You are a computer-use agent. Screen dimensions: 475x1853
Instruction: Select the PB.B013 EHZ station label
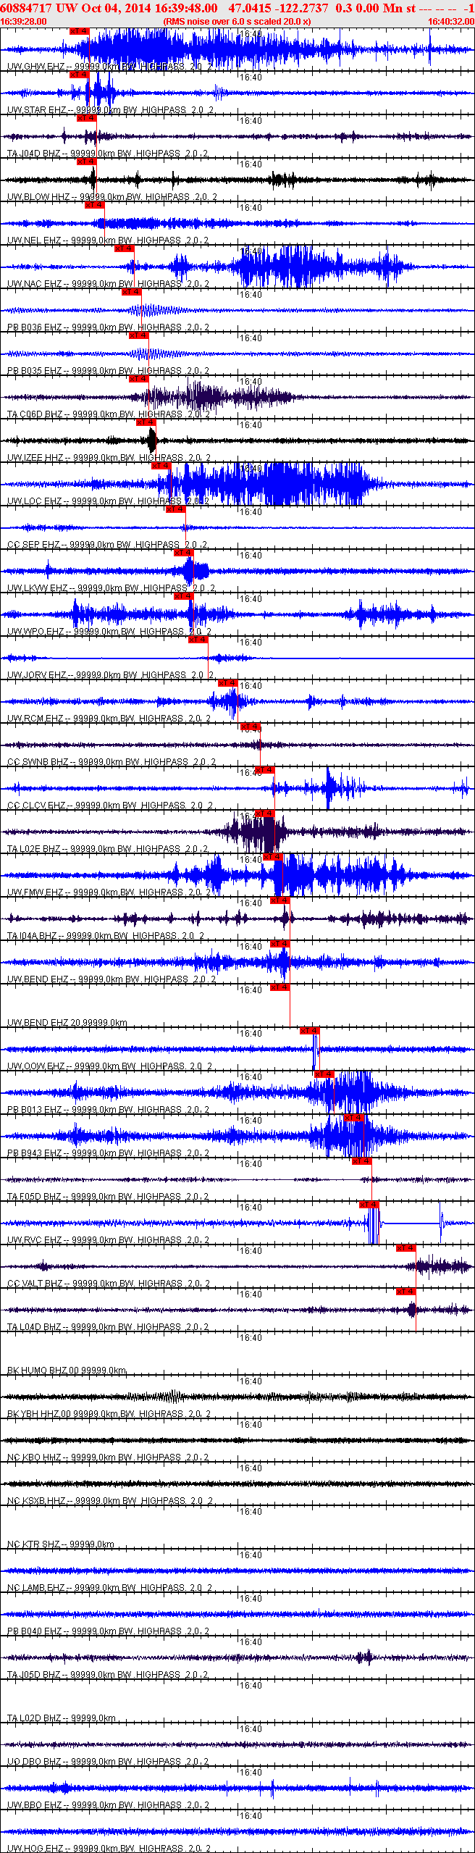pyautogui.click(x=35, y=1110)
